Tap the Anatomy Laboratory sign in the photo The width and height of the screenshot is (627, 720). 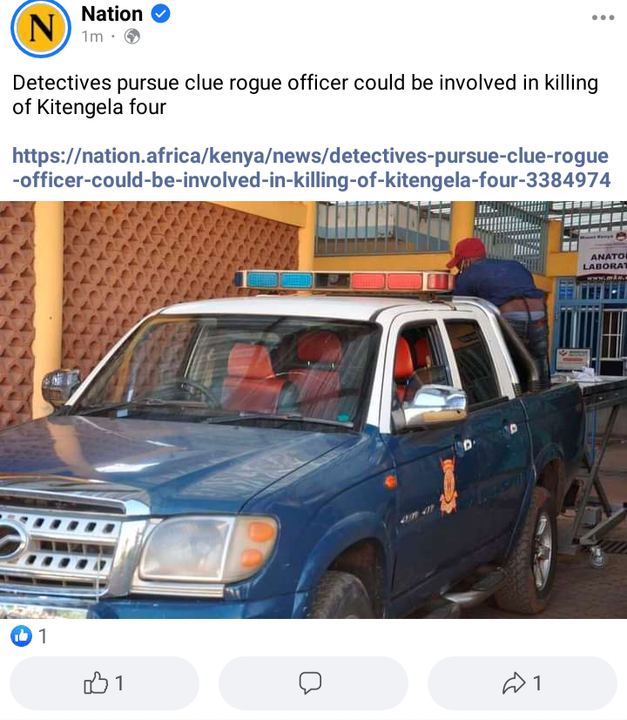(603, 255)
